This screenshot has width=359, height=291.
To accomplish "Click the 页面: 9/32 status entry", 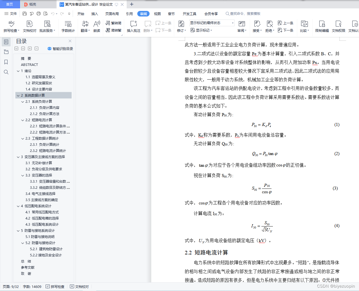I will click(x=11, y=287).
